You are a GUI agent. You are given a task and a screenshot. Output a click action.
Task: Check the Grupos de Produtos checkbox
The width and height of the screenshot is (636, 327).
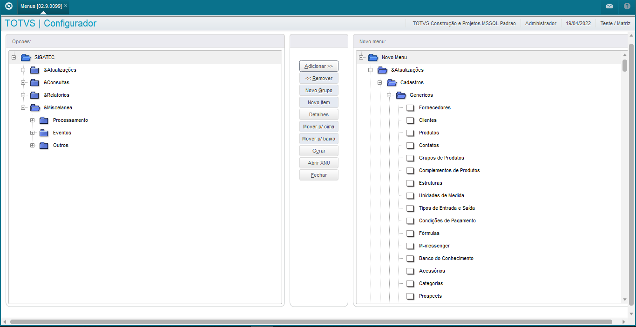(x=410, y=158)
